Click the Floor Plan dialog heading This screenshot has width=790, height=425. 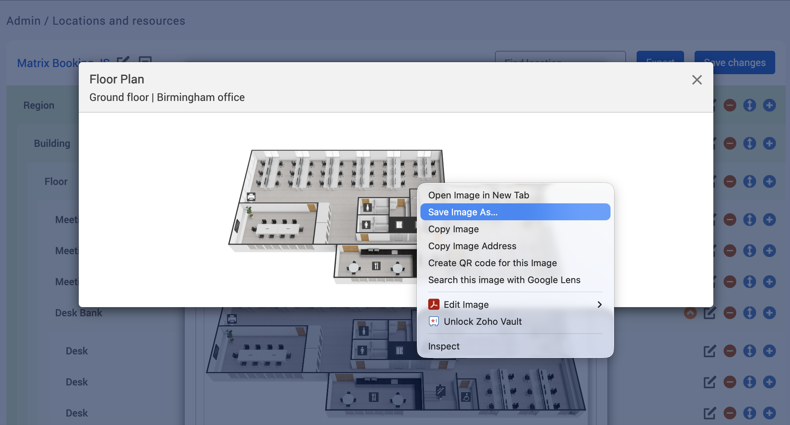pyautogui.click(x=117, y=79)
